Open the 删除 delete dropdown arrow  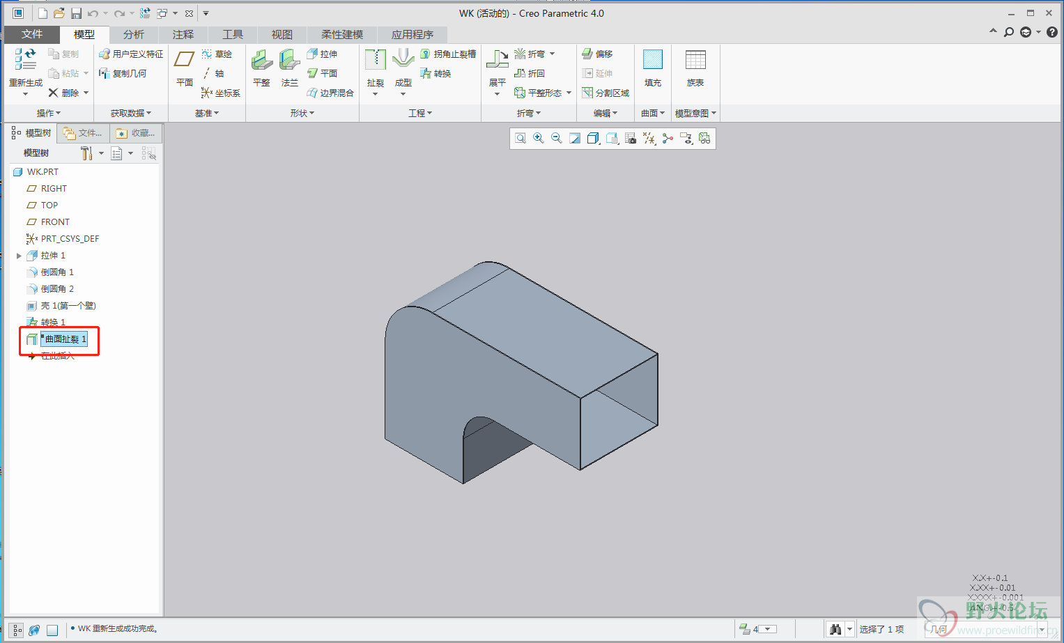(86, 93)
